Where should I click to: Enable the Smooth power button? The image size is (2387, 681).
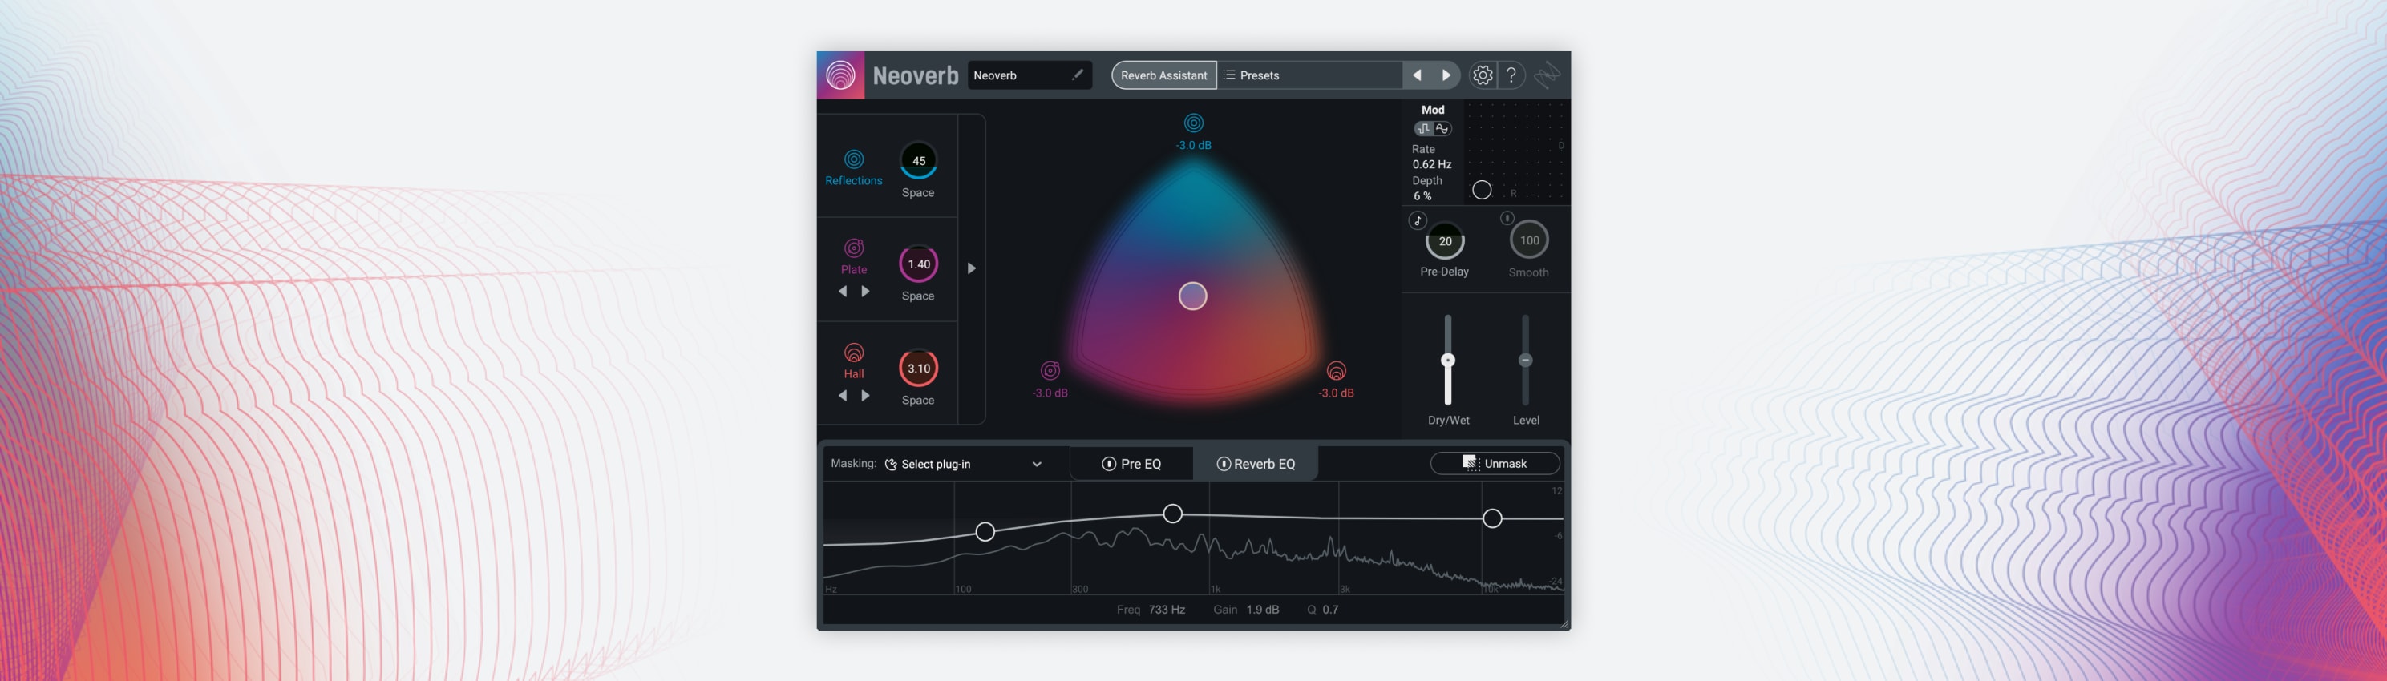1507,219
